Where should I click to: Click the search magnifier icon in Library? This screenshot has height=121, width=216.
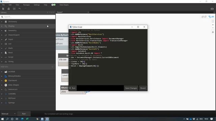pyautogui.click(x=2, y=17)
